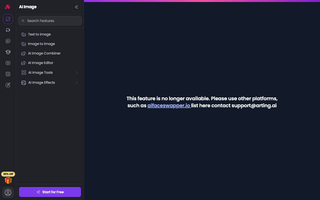Expand the AI Image Effects submenu
Viewport: 320px width, 200px height.
pos(50,82)
